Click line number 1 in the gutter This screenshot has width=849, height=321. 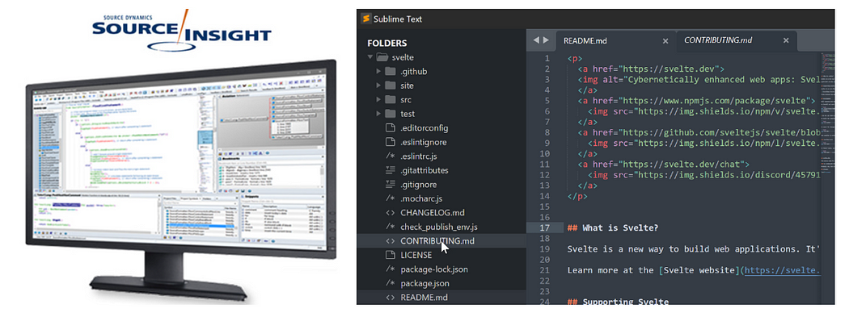547,58
